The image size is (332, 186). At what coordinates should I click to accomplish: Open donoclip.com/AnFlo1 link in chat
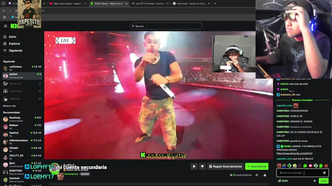click(294, 153)
